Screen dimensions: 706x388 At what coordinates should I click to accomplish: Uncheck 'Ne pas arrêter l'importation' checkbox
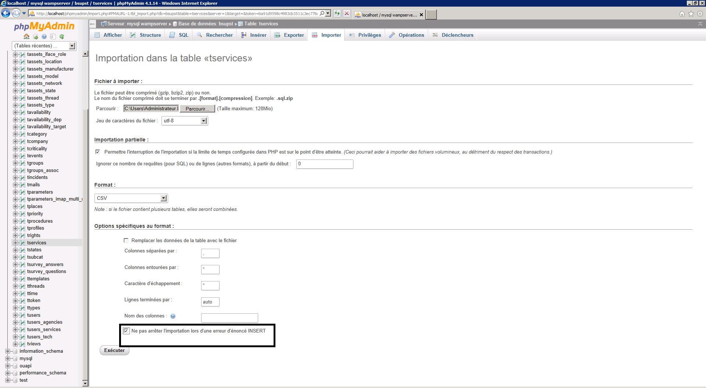[126, 331]
